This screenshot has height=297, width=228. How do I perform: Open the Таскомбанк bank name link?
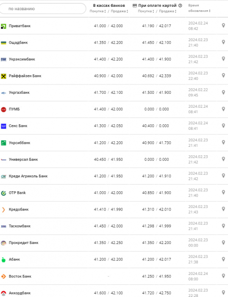pos(19,226)
